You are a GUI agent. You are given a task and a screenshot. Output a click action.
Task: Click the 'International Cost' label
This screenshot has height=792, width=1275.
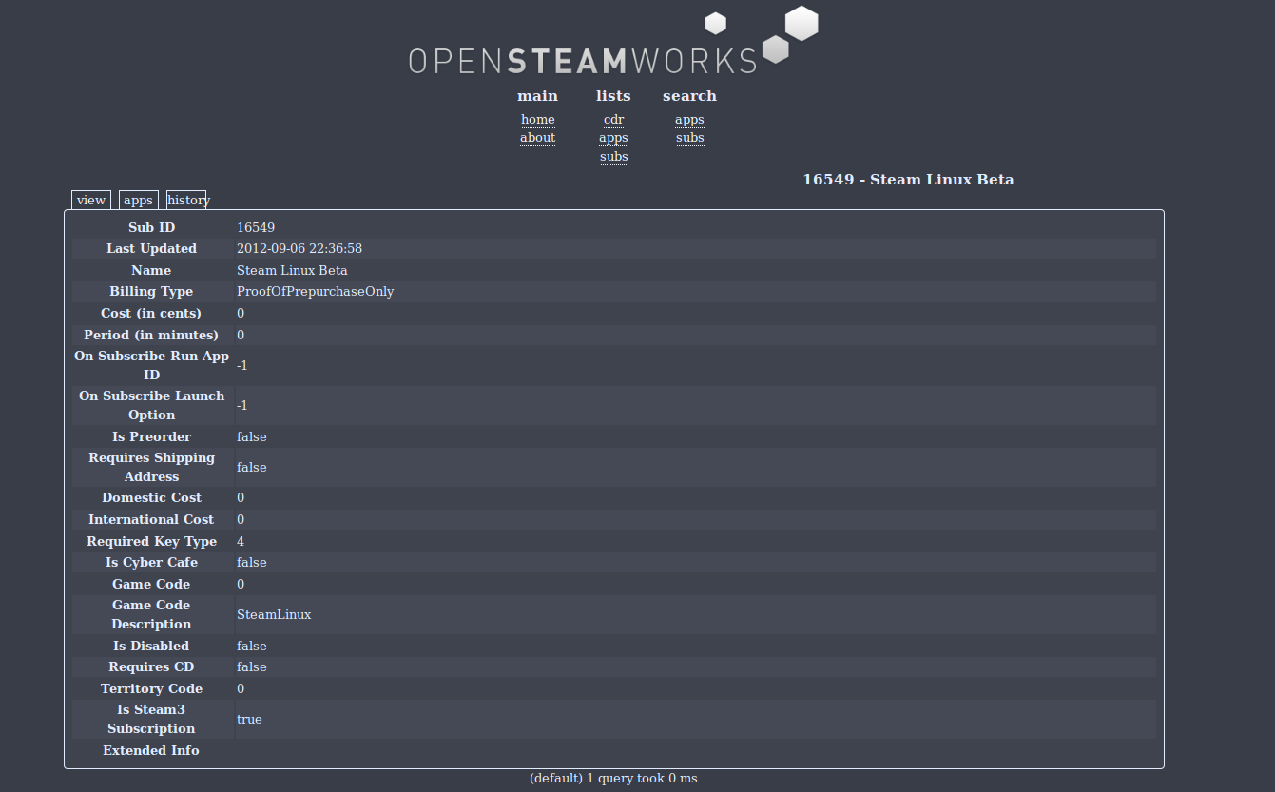pos(152,519)
